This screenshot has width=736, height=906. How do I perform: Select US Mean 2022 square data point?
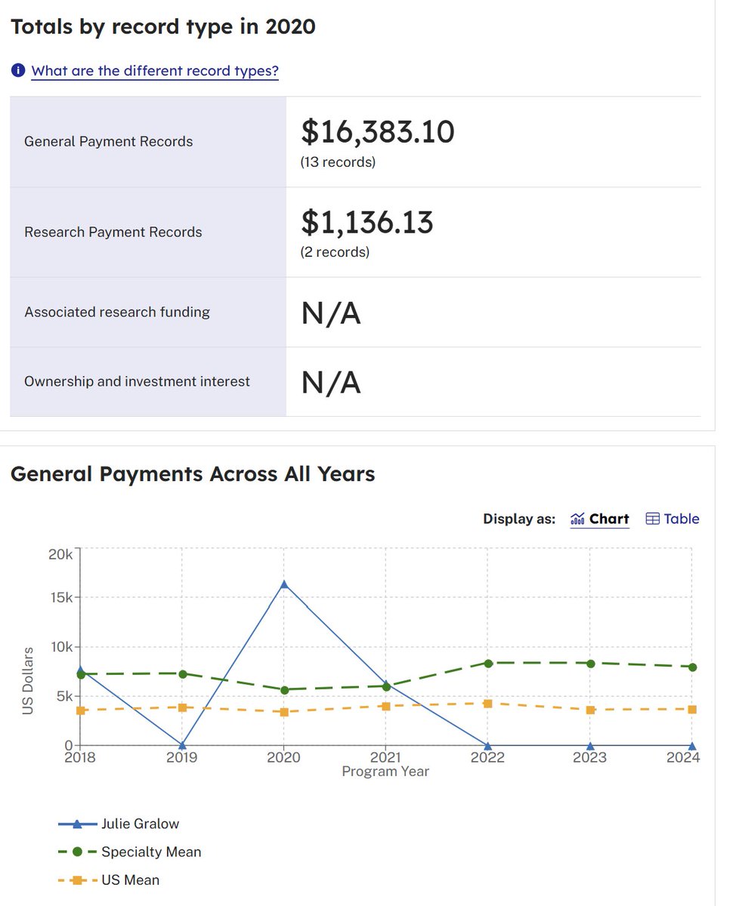click(x=488, y=703)
